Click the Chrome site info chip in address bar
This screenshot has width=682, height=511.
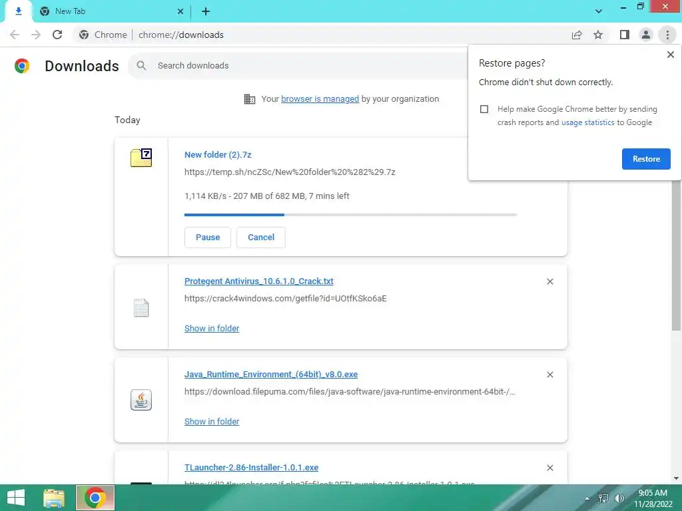coord(103,35)
